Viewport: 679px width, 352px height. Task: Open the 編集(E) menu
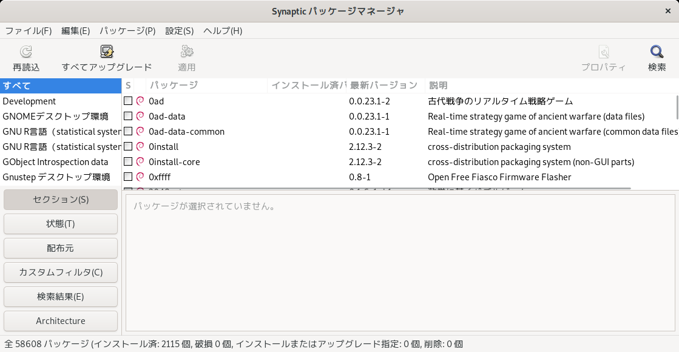click(x=76, y=31)
